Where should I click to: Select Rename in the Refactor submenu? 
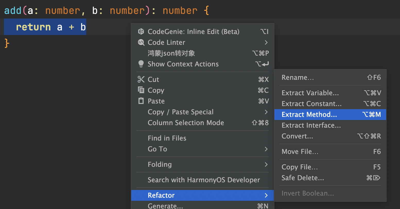coord(298,77)
